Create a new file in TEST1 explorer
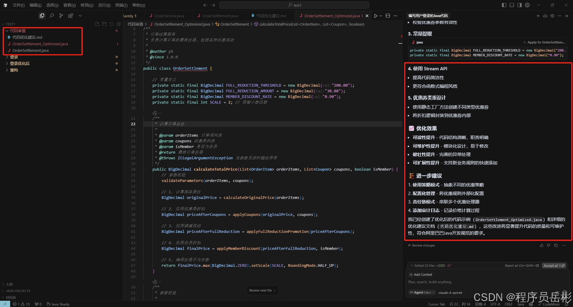573x307 pixels. 97,24
